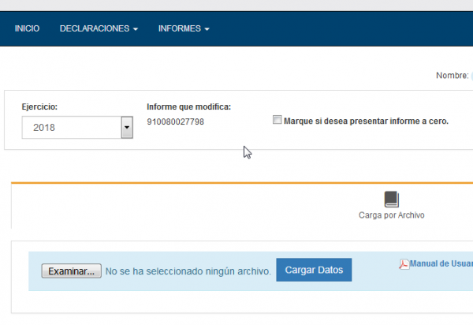Check the box to present informe a cero

277,121
